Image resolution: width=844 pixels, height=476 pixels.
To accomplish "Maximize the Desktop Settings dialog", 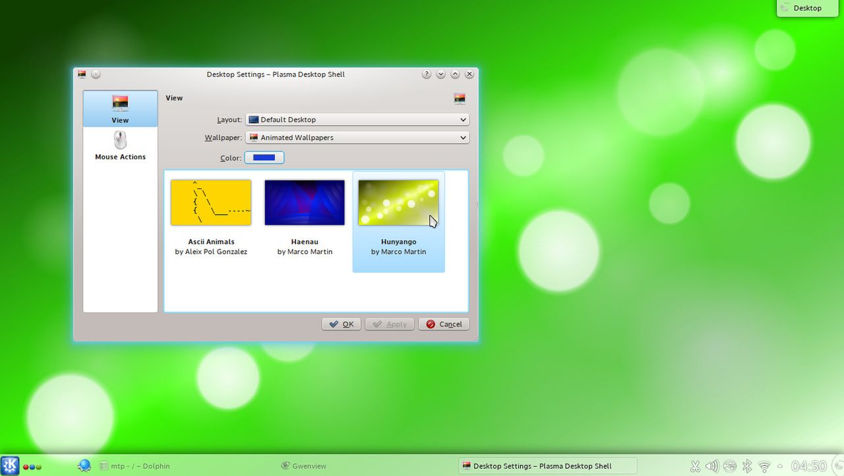I will point(455,74).
